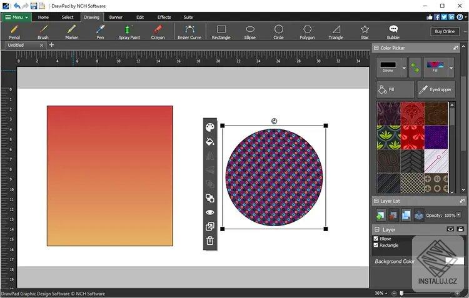Switch to the Effects tab

pos(164,17)
